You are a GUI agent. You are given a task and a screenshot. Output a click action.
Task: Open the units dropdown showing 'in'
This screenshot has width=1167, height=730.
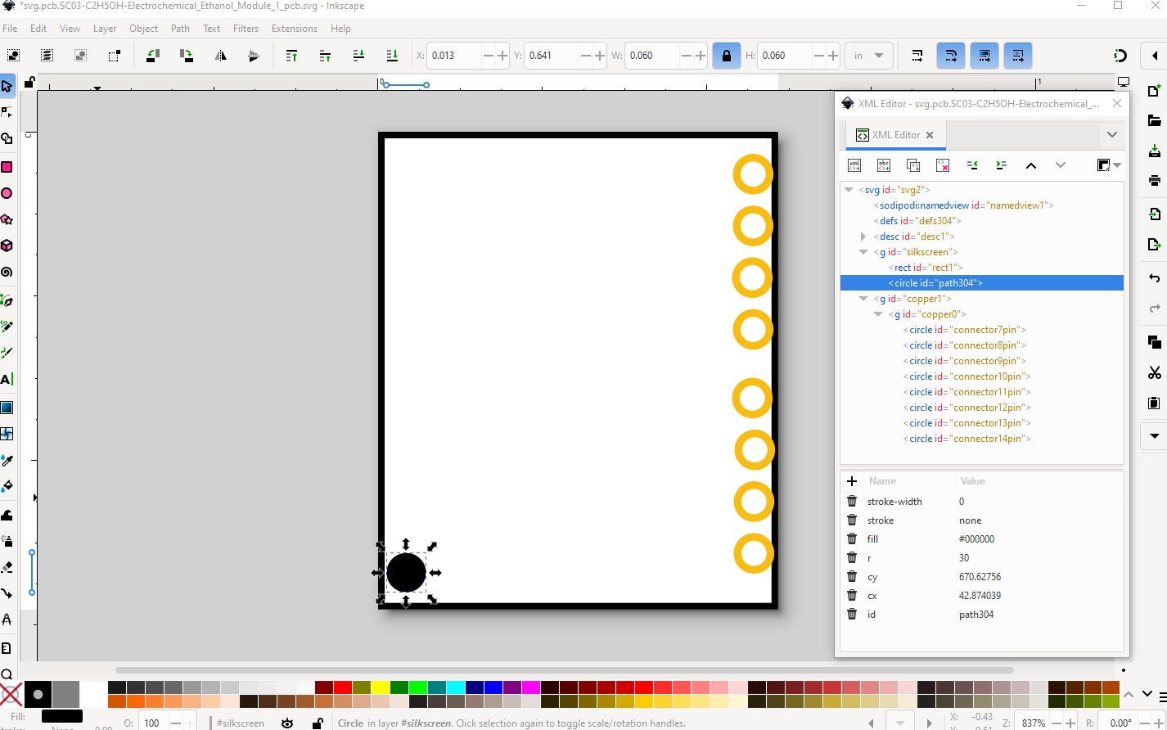pyautogui.click(x=868, y=56)
